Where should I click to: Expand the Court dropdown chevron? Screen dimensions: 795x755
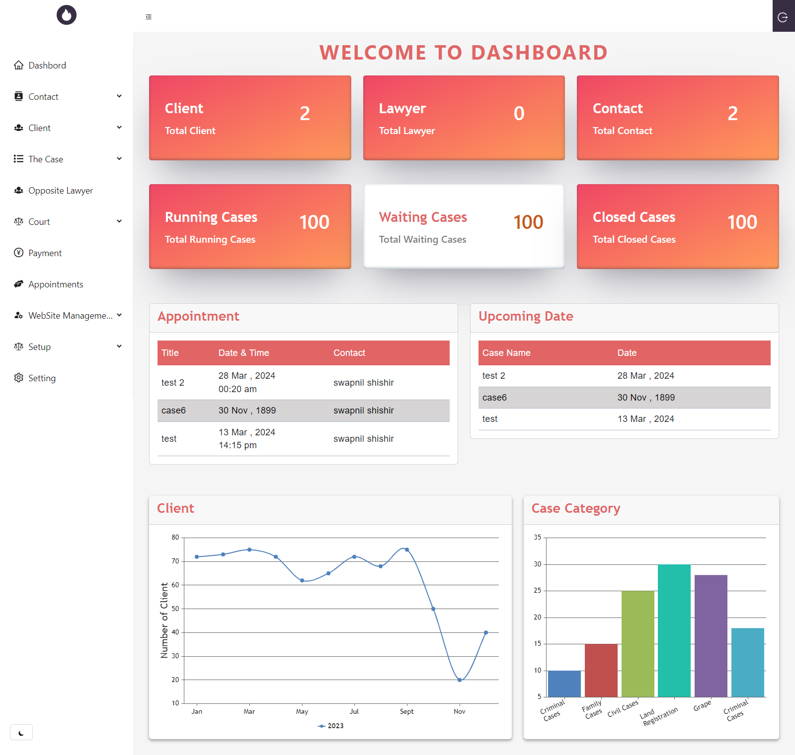point(119,221)
